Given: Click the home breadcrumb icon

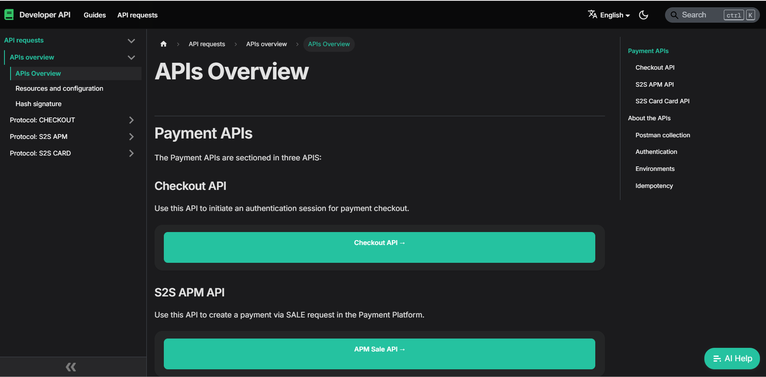Looking at the screenshot, I should [x=163, y=44].
